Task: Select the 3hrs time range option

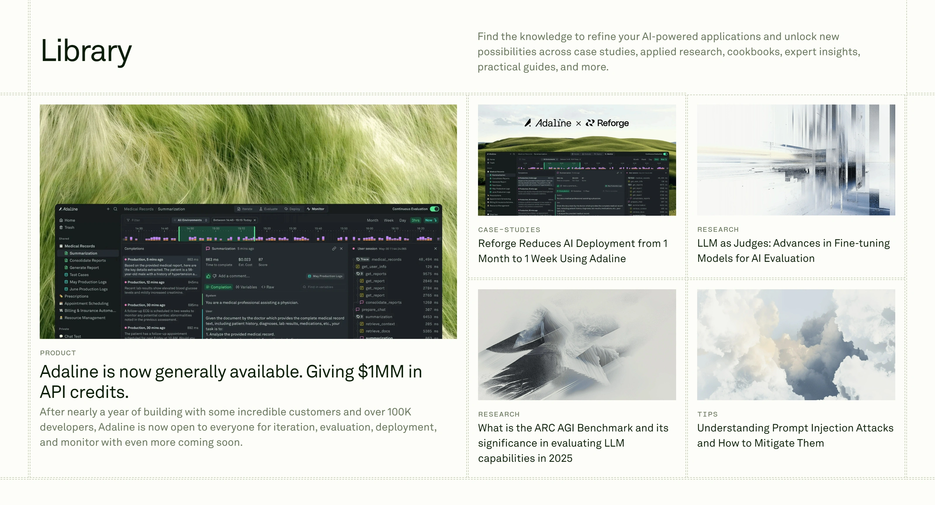Action: pos(415,220)
